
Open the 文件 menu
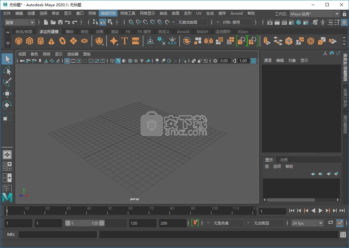(x=7, y=13)
